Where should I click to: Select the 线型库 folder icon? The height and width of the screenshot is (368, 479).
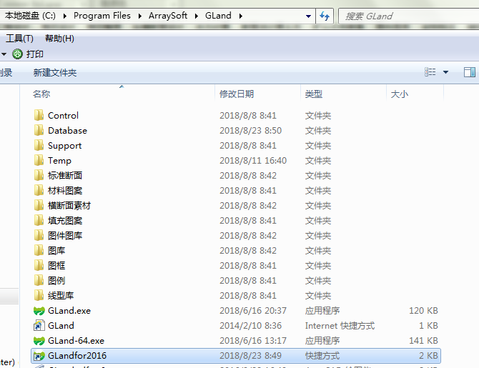point(39,295)
